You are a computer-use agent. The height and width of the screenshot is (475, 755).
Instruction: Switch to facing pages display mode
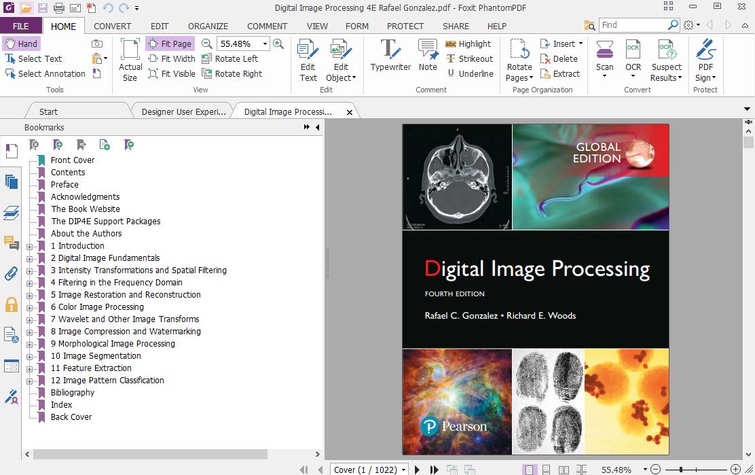pos(564,470)
